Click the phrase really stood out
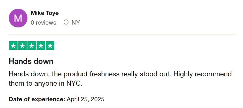Screen dimensions: 243x108 tap(146, 74)
